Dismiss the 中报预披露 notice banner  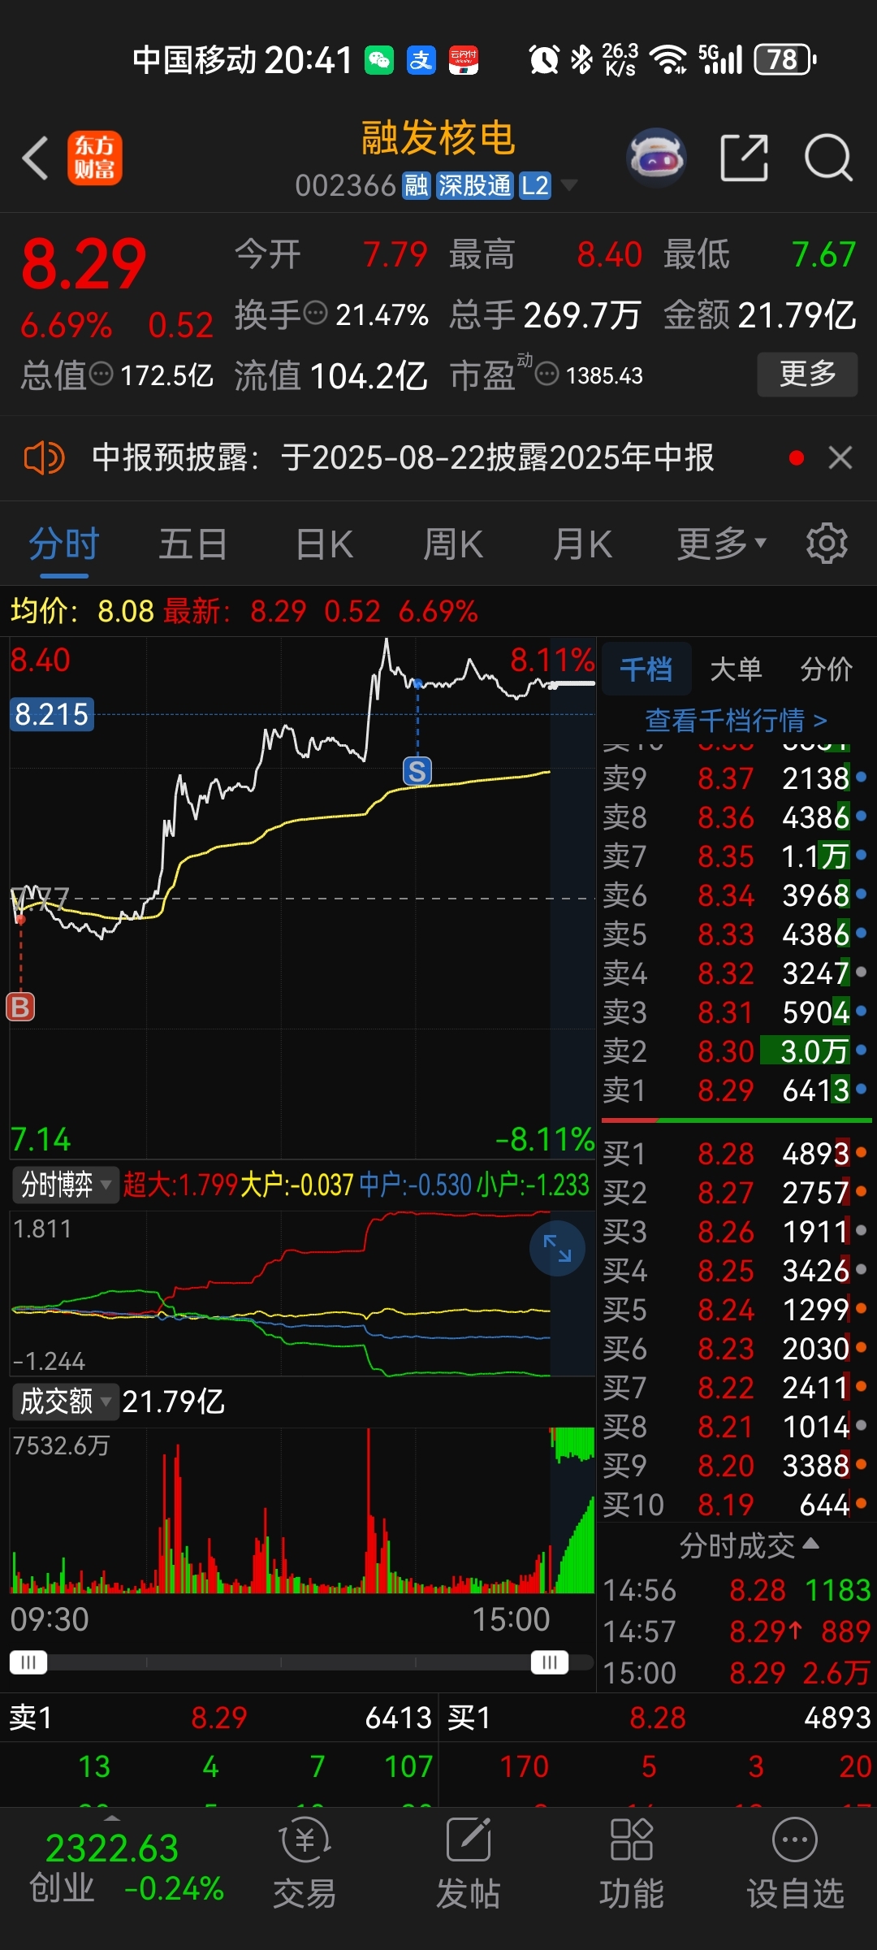(840, 458)
